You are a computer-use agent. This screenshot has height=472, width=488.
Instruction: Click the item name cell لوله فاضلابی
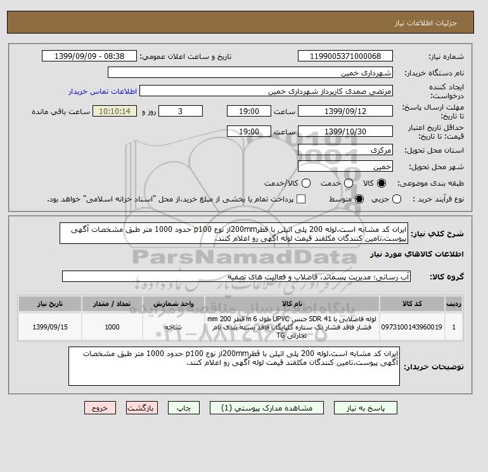pos(292,327)
